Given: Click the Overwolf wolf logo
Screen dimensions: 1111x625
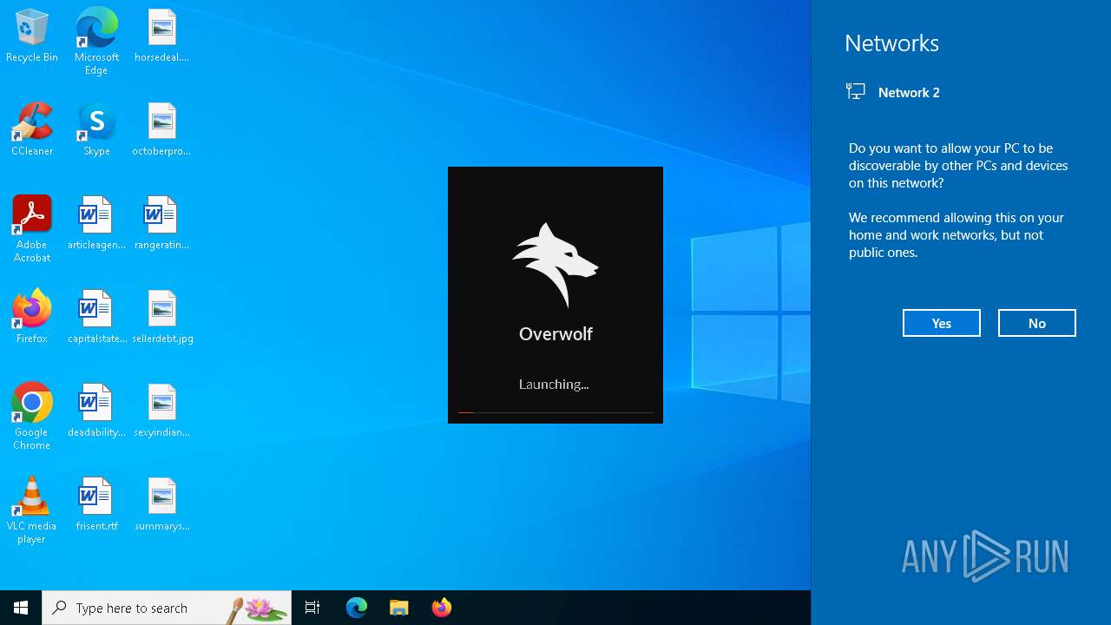Looking at the screenshot, I should 555,265.
